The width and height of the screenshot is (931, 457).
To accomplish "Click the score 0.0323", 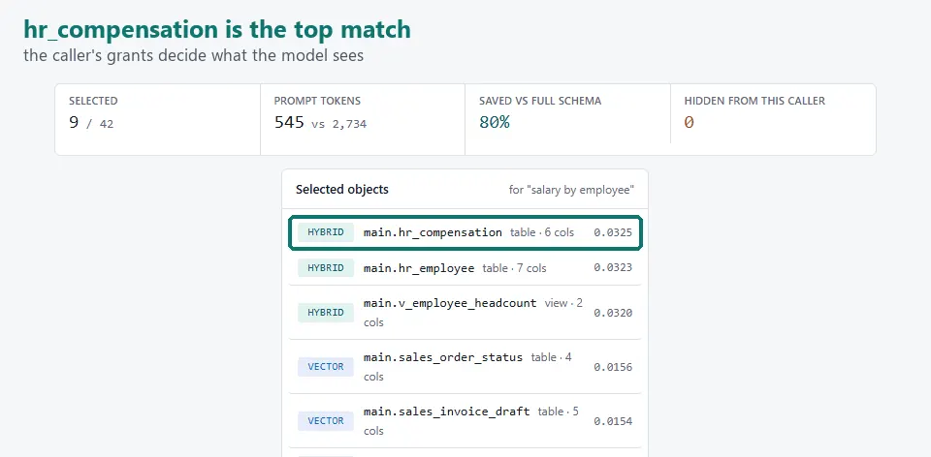I will (613, 268).
